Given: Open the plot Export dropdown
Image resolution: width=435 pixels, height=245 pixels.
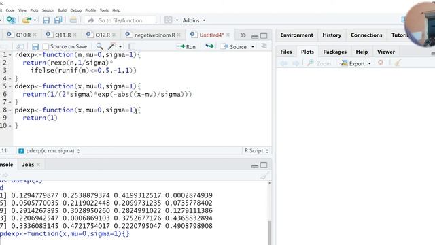Looking at the screenshot, I should click(355, 63).
